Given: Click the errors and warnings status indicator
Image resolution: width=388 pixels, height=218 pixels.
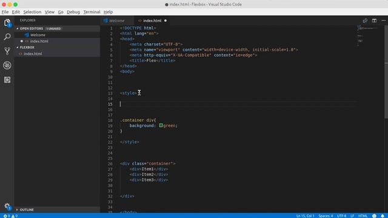Looking at the screenshot, I should pos(10,216).
